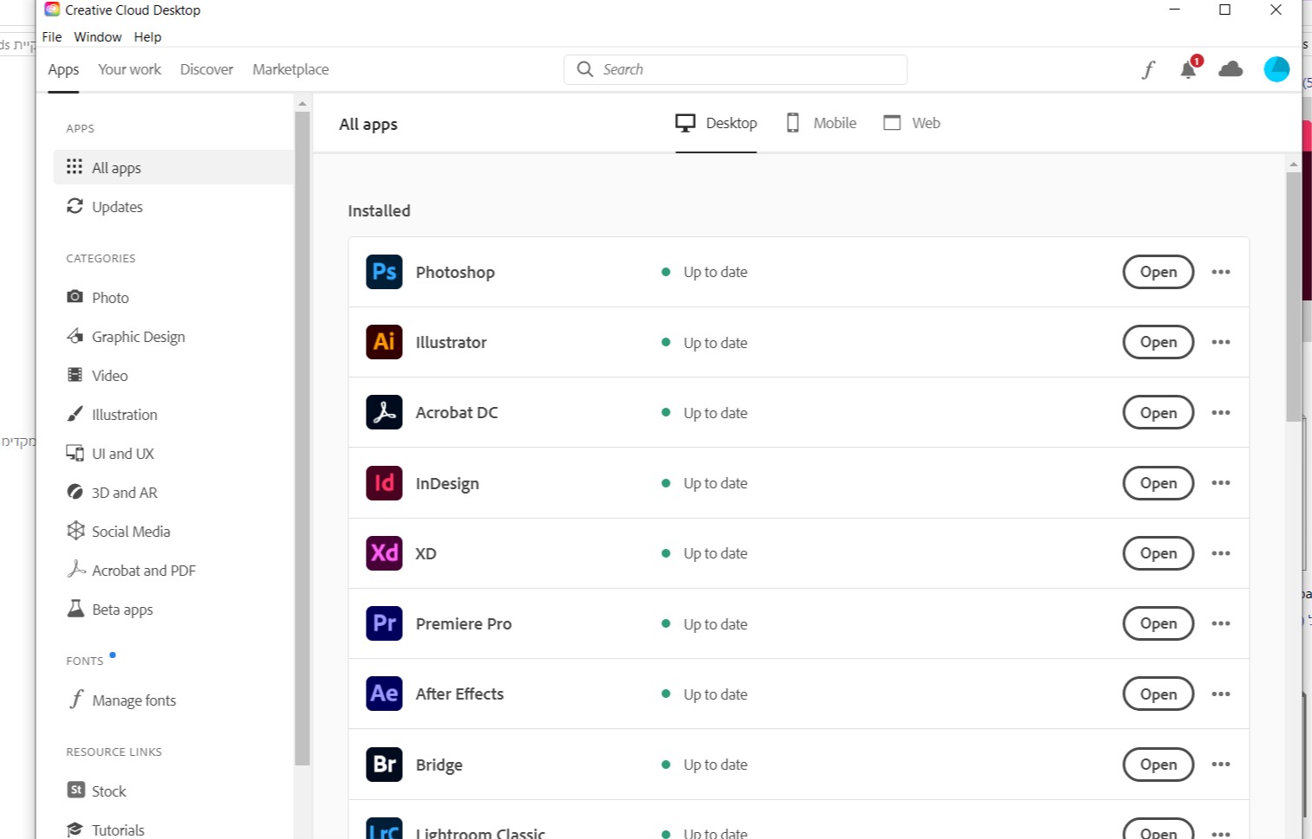This screenshot has width=1312, height=839.
Task: Click the Premiere Pro app name
Action: pos(464,623)
